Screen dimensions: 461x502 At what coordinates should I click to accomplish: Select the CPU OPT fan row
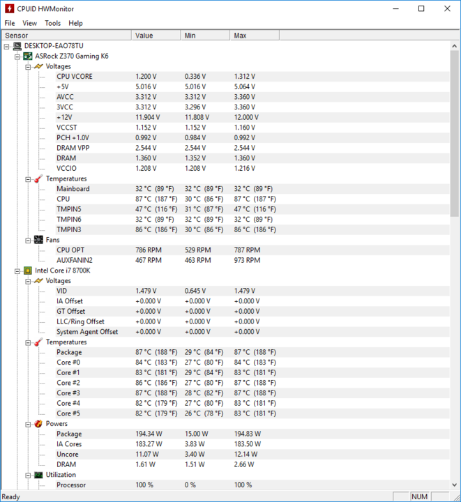[x=252, y=250]
